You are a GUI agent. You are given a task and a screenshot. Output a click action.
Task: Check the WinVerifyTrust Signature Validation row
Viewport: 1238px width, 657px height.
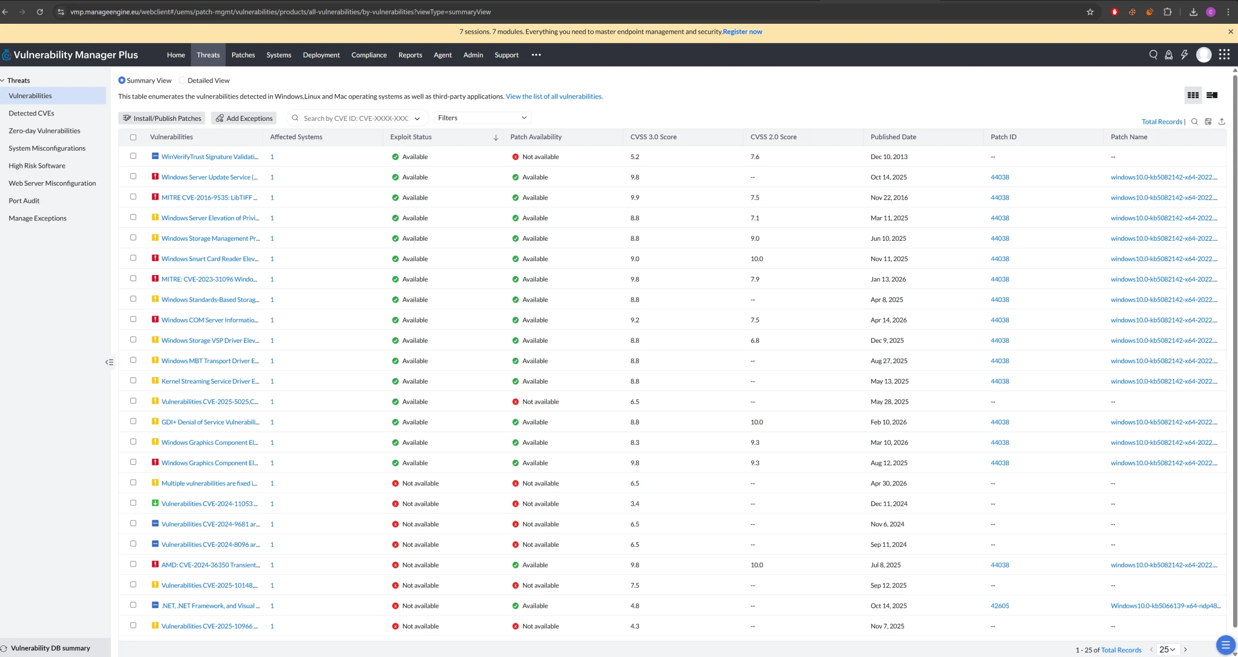(133, 156)
